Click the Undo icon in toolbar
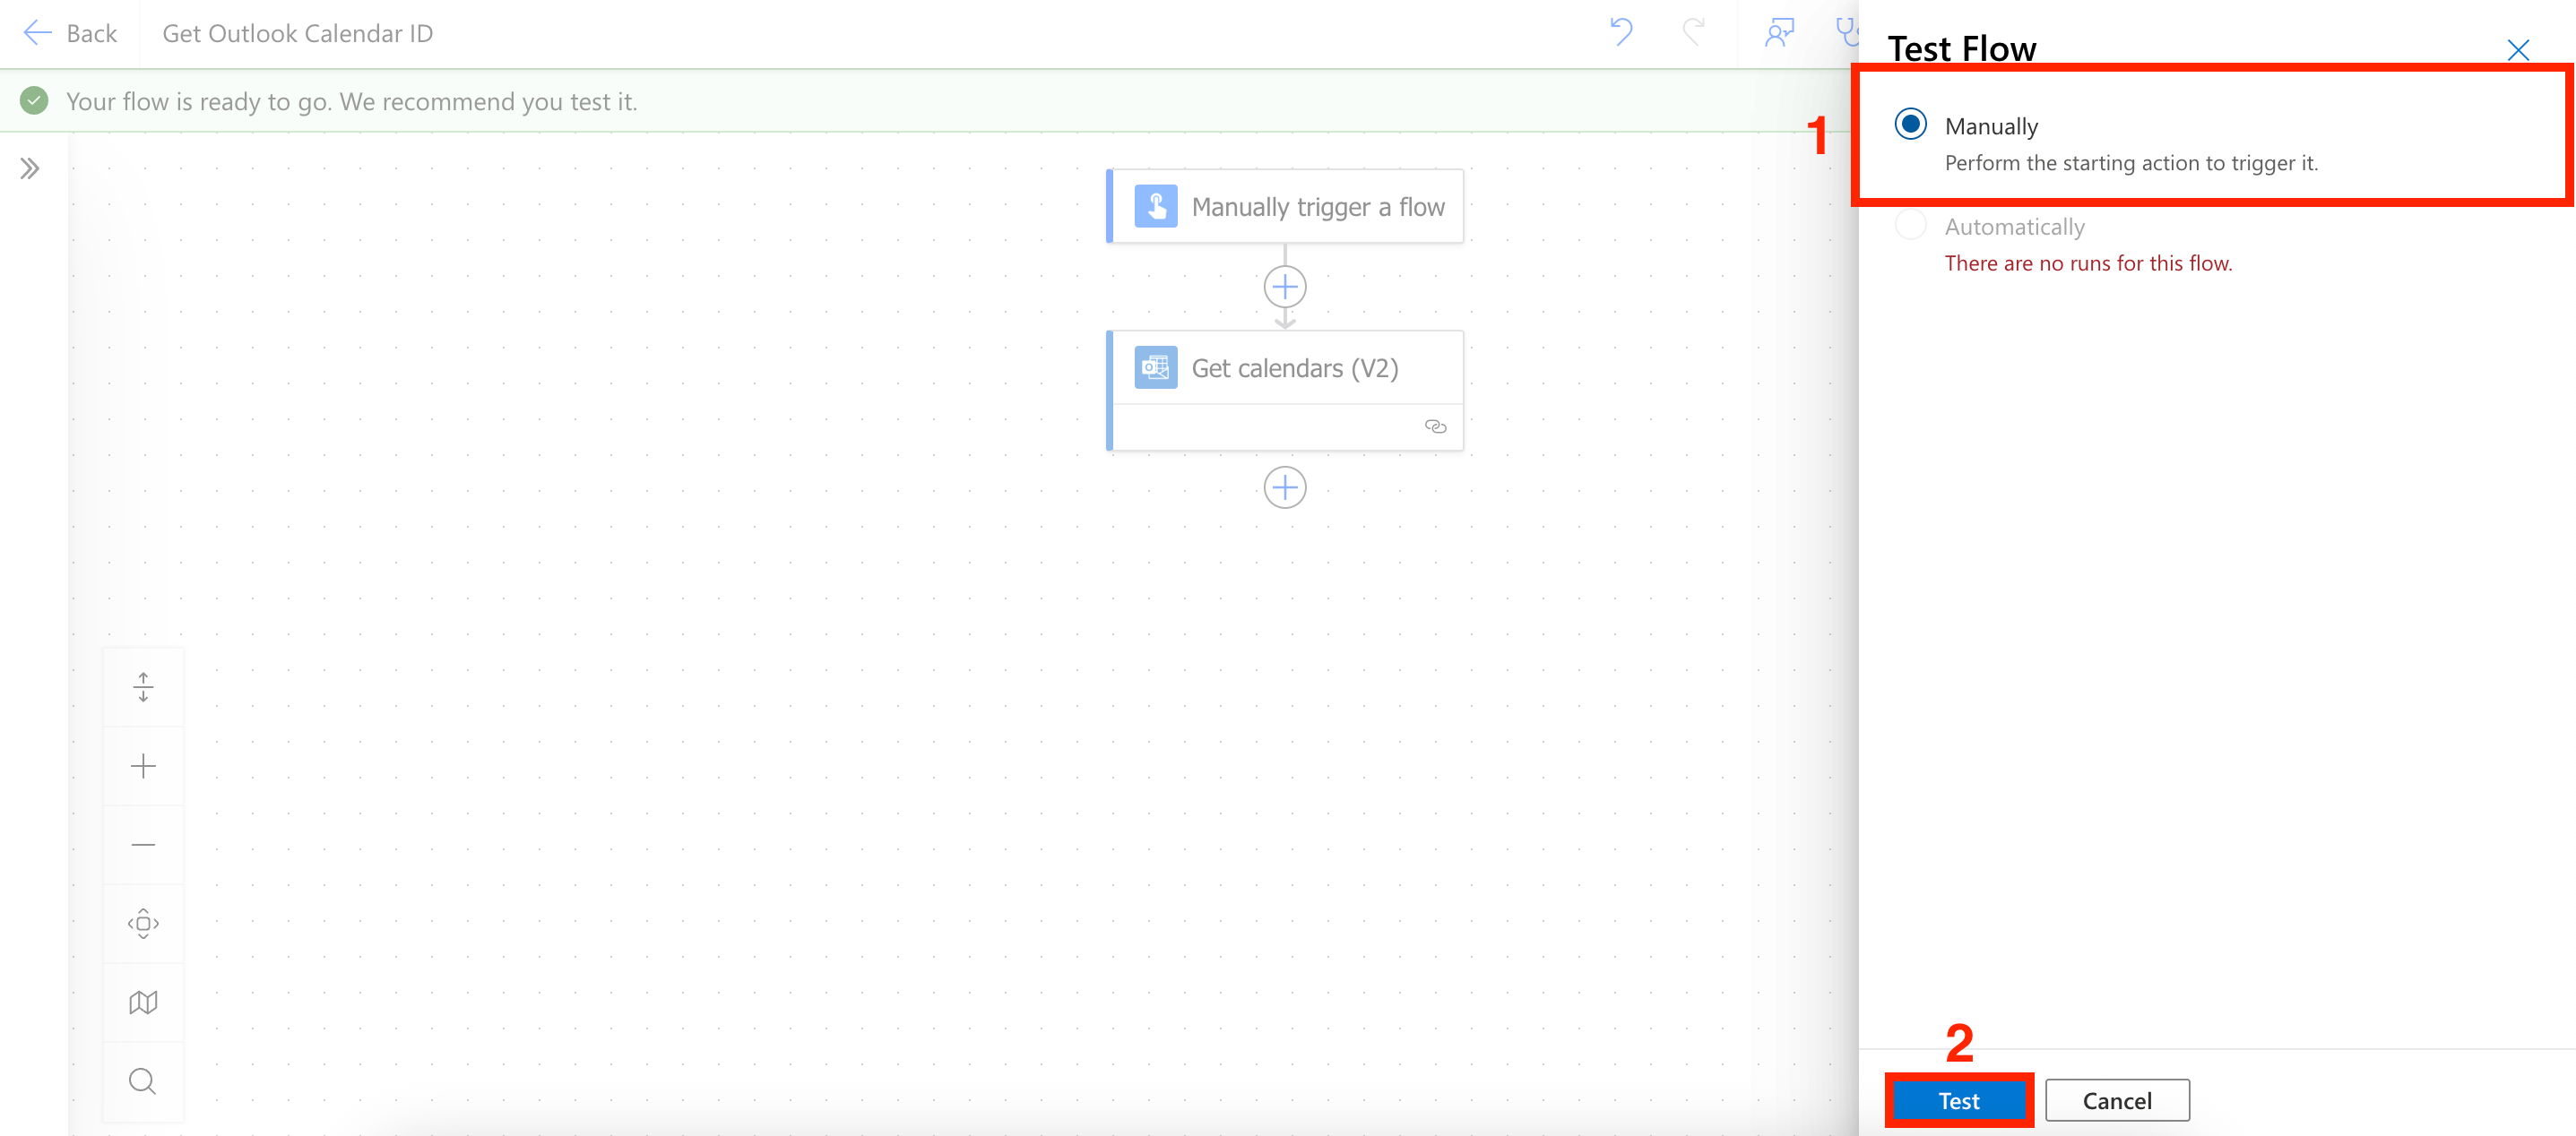The height and width of the screenshot is (1136, 2576). (1621, 32)
